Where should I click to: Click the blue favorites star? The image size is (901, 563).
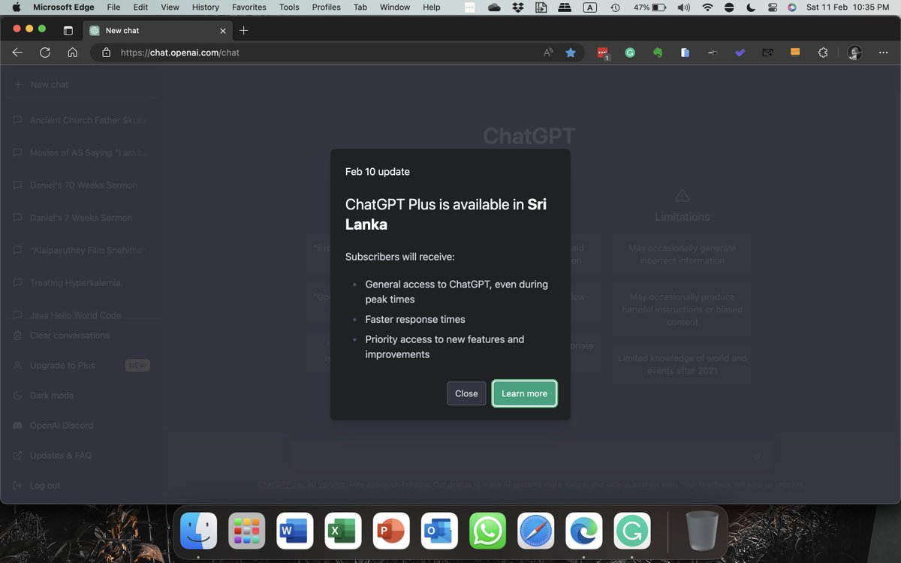tap(571, 53)
